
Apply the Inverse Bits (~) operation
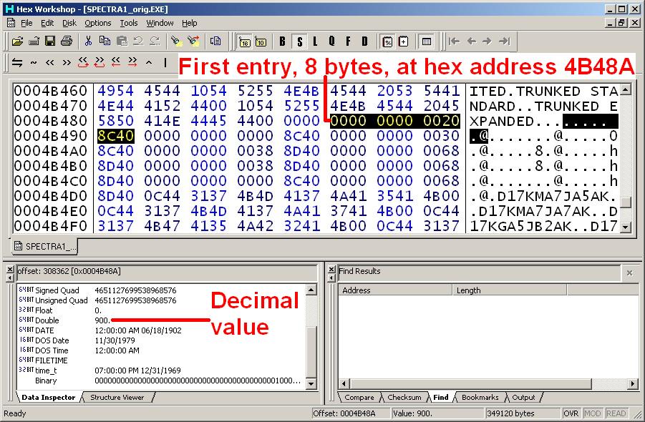[34, 62]
